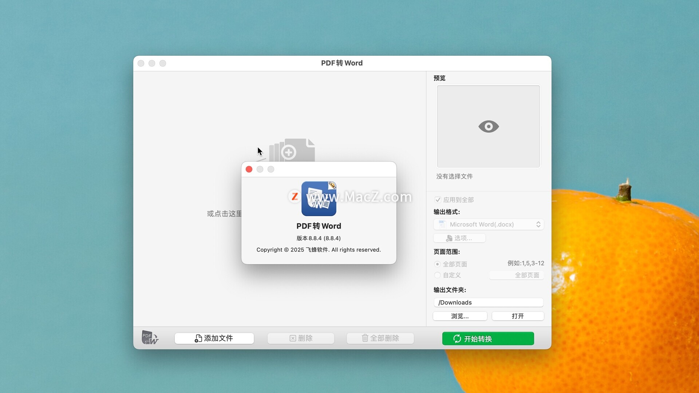Click the 或点击这里 text in drop area
699x393 pixels.
click(x=224, y=214)
